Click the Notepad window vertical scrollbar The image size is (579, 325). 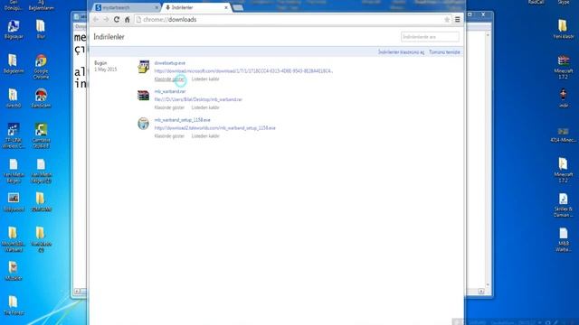pos(488,159)
